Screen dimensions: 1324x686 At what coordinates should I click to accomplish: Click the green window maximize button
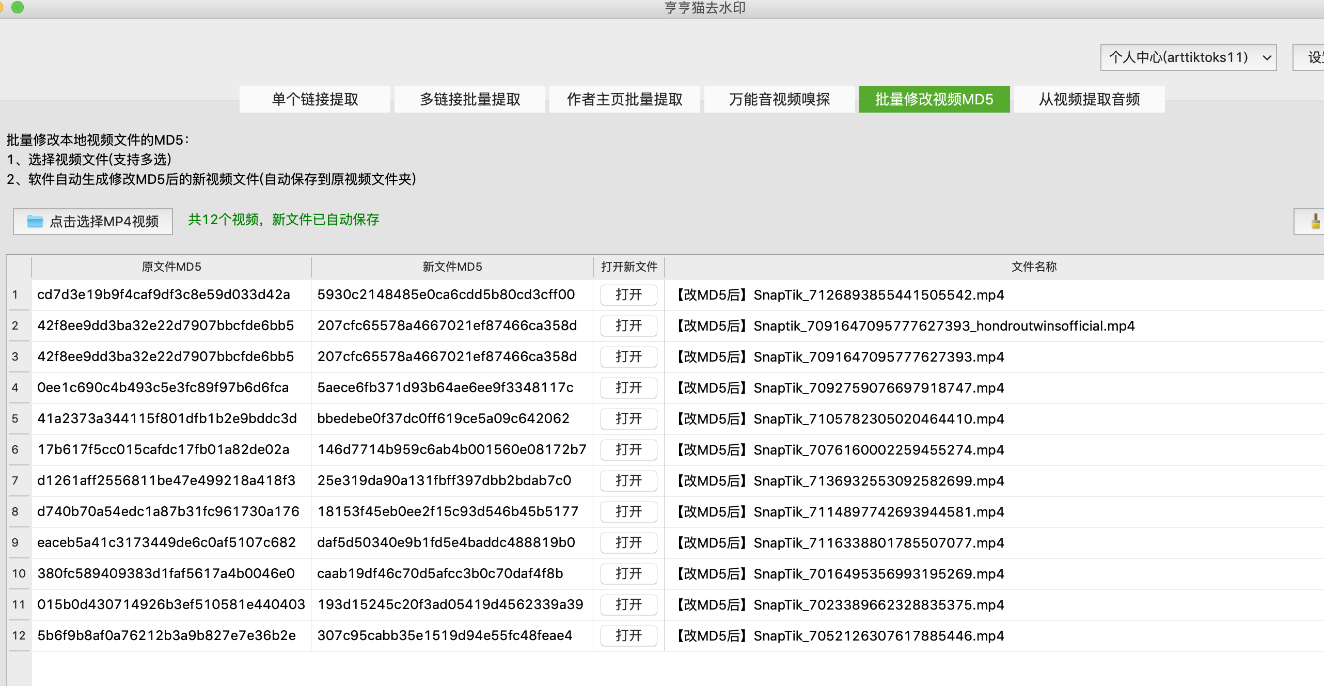(x=18, y=7)
